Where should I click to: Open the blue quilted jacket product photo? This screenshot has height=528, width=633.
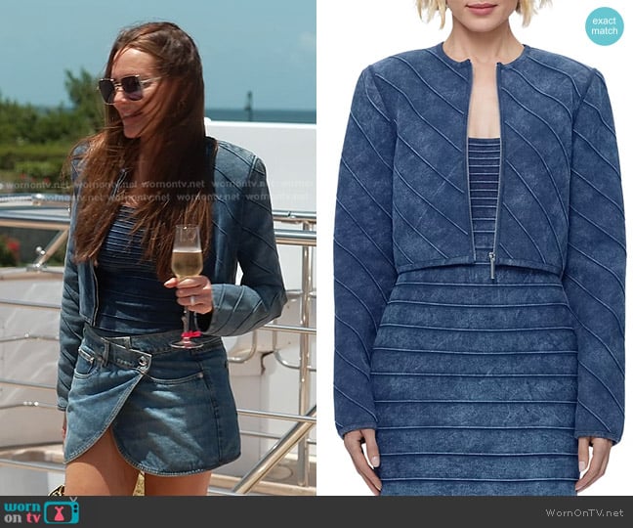tap(475, 247)
